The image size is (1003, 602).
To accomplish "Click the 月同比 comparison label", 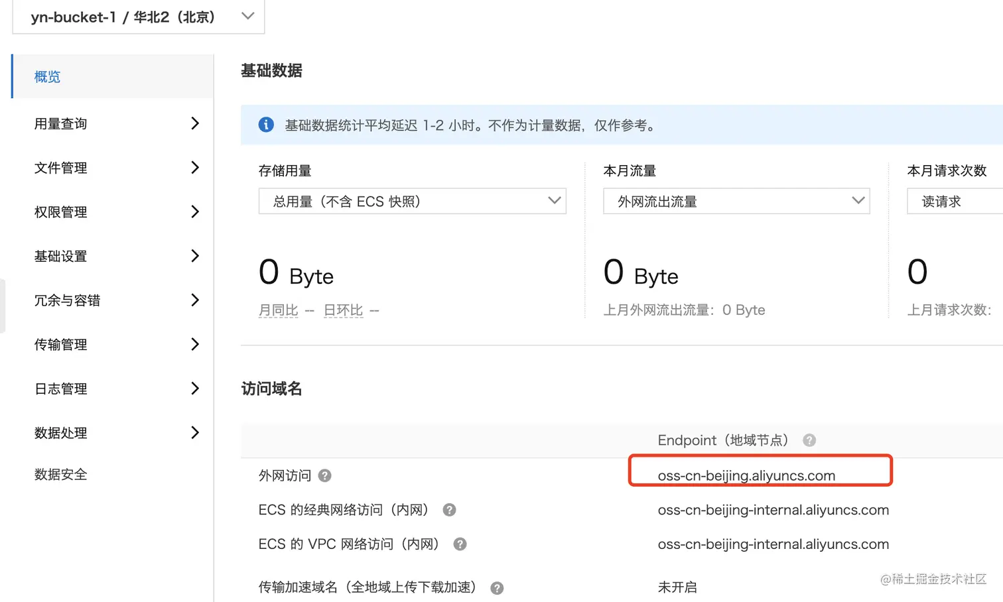I will pyautogui.click(x=278, y=310).
